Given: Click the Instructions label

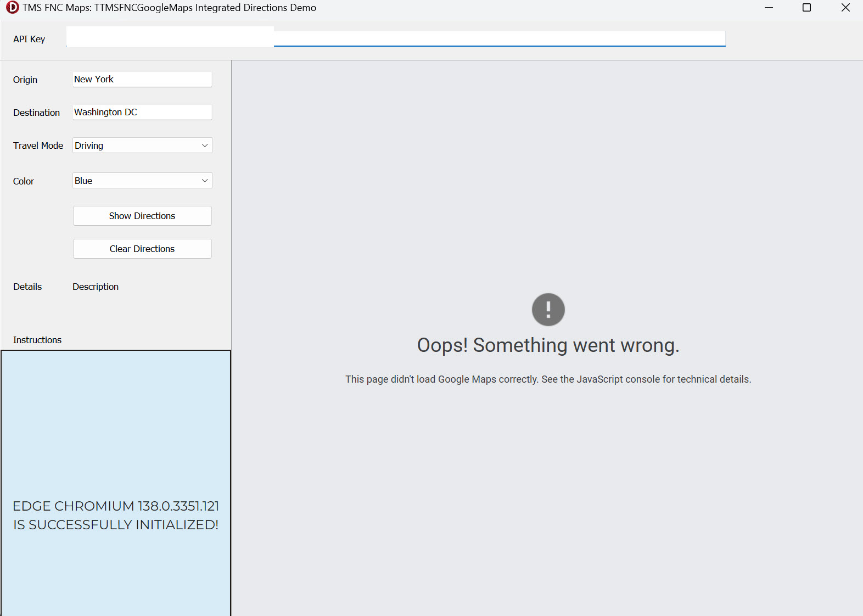Looking at the screenshot, I should click(x=37, y=340).
